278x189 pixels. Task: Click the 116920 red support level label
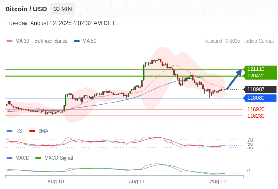click(256, 109)
